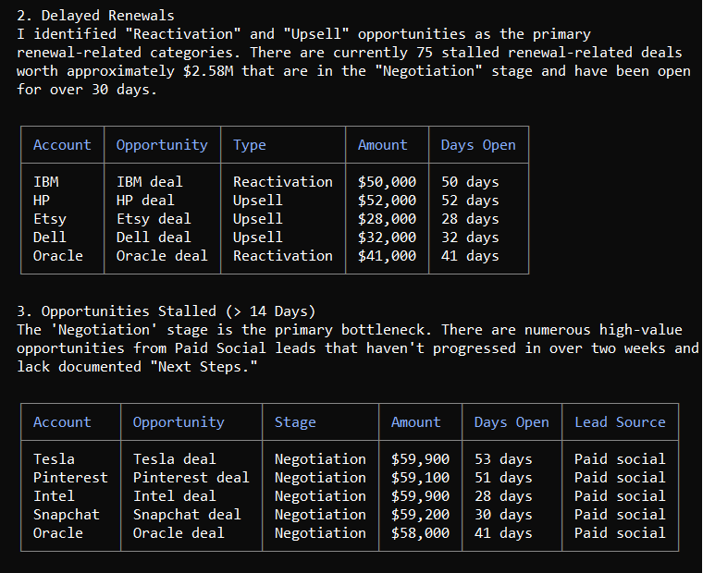This screenshot has width=703, height=573.
Task: Select the $59,200 amount
Action: click(x=420, y=514)
